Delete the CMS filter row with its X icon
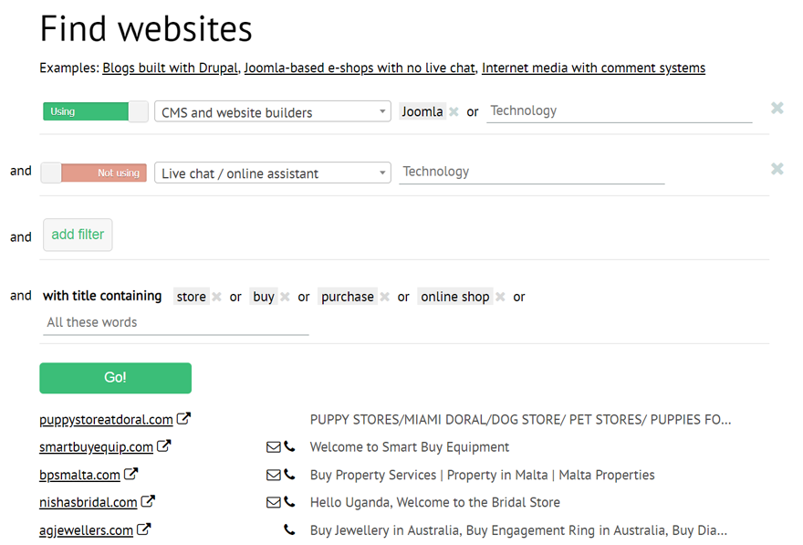 777,108
